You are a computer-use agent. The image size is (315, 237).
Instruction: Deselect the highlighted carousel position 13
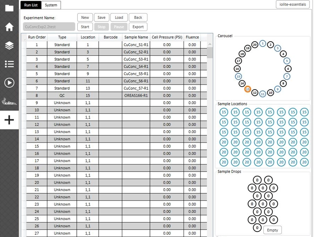click(247, 89)
